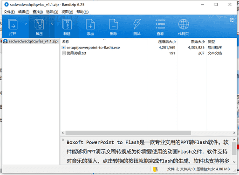Select setup(powerpoint-to-flash).exe file row
The width and height of the screenshot is (239, 175).
point(148,48)
